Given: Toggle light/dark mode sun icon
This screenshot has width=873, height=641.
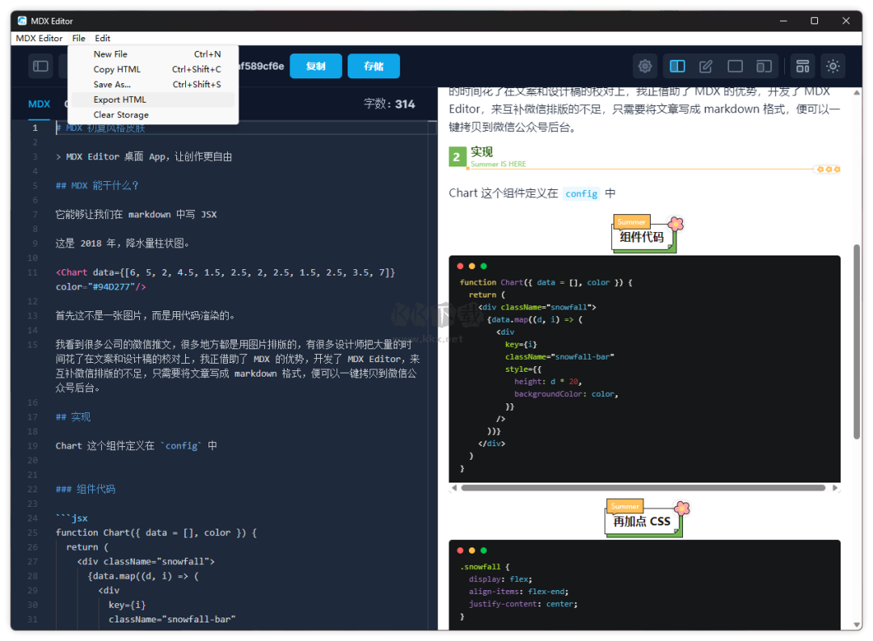Looking at the screenshot, I should point(833,66).
